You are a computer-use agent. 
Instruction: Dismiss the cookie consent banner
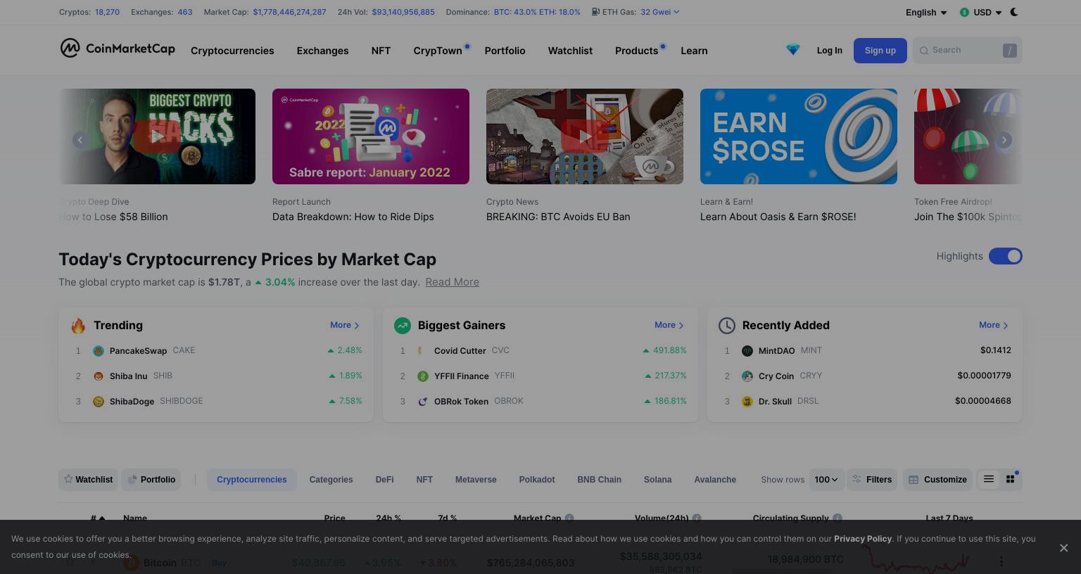coord(1063,548)
